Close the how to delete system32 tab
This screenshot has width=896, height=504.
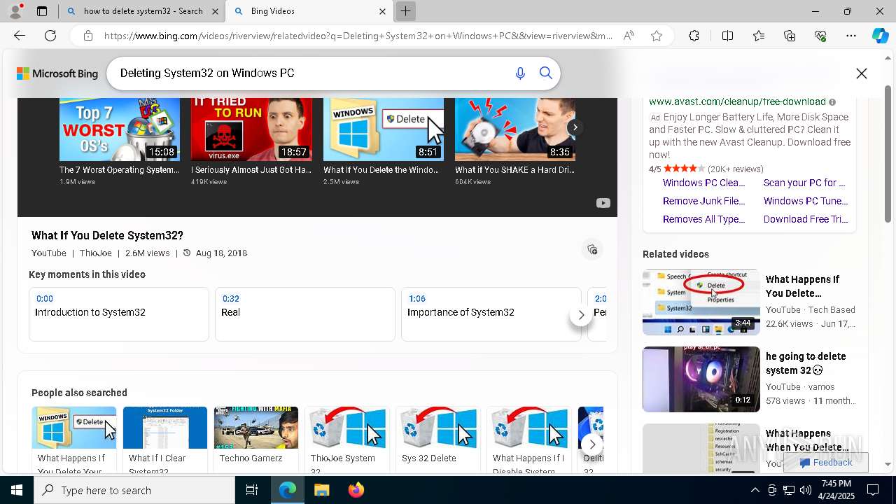[215, 11]
